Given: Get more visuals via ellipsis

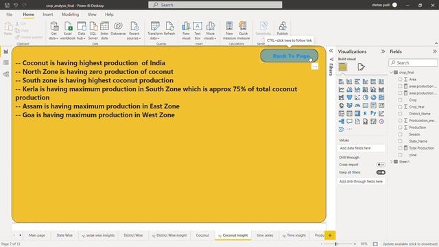Looking at the screenshot, I should click(350, 130).
